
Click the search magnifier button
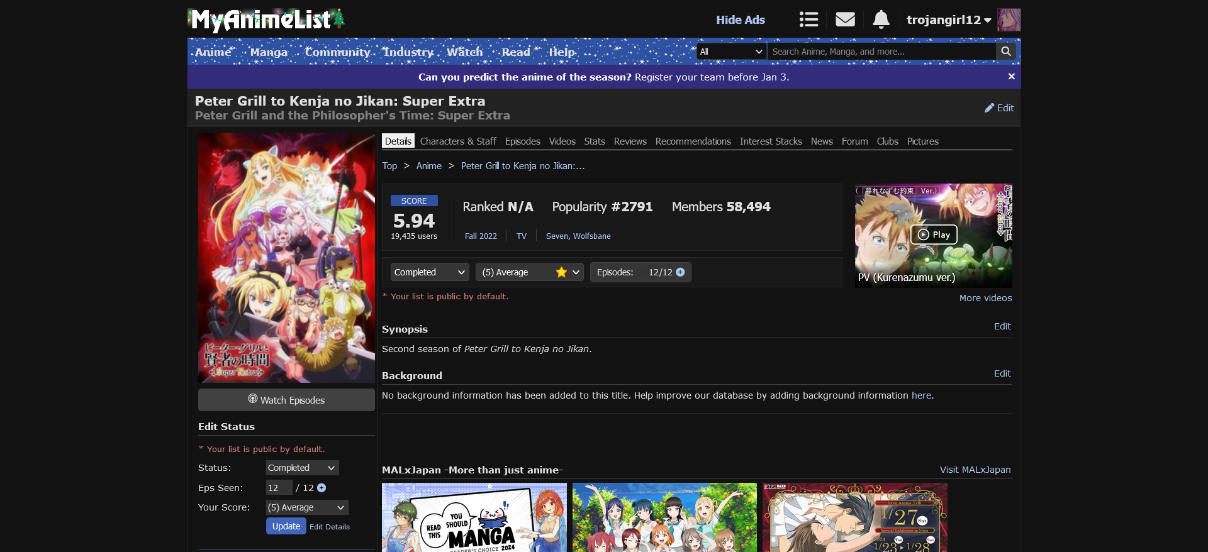coord(1006,52)
